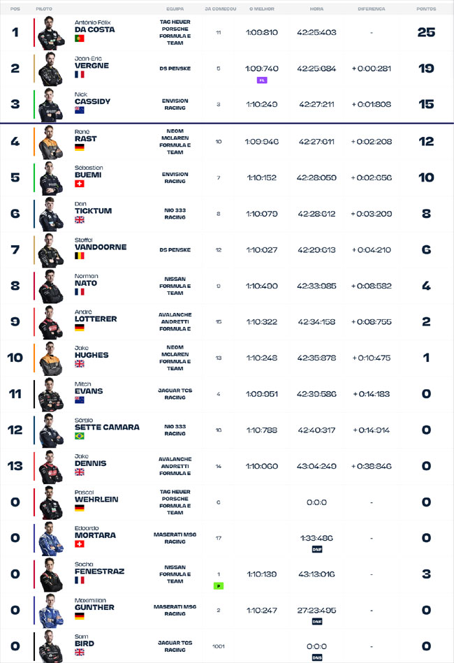Open the Jake Hughes driver name link
Viewport: 454px width, 663px height.
coord(91,352)
